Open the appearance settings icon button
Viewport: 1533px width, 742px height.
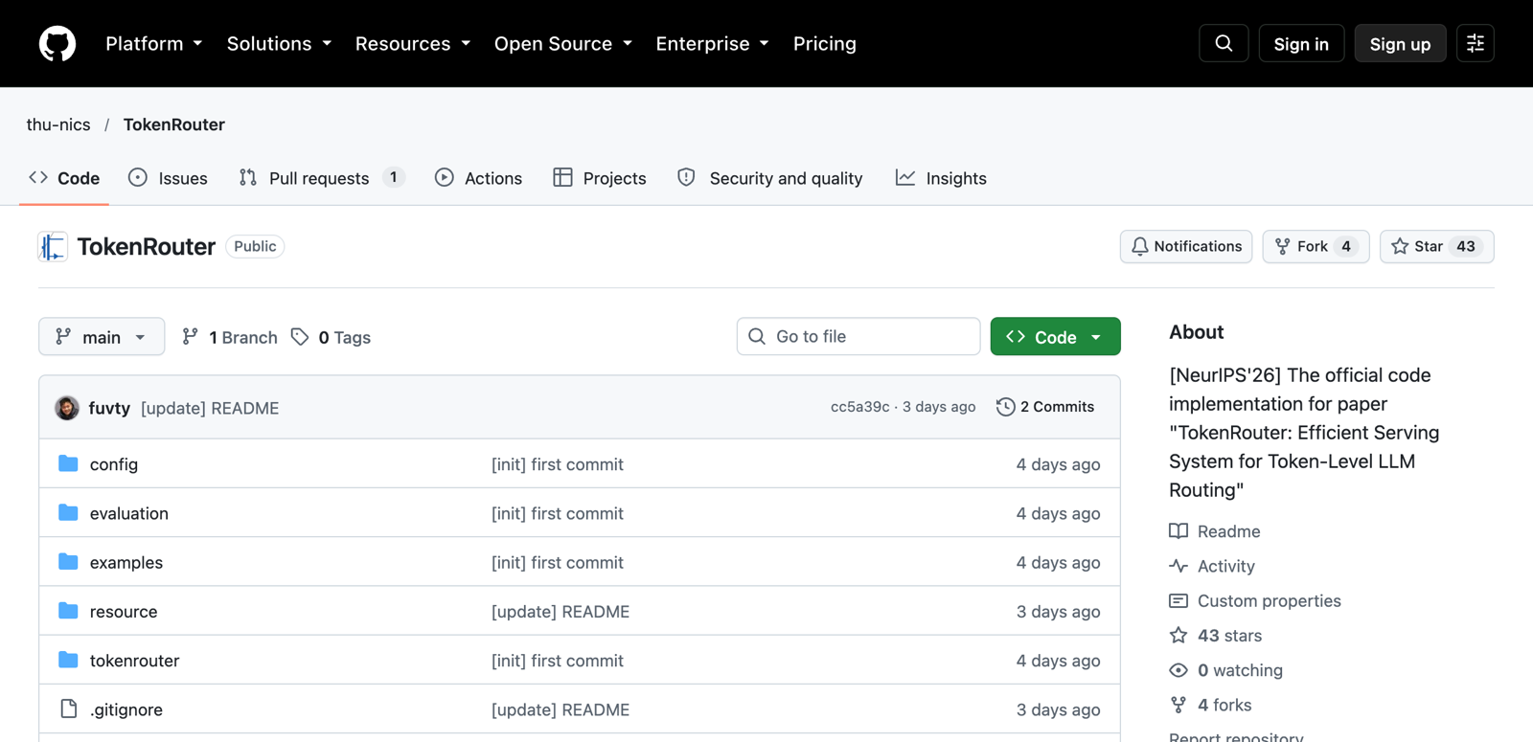1476,43
